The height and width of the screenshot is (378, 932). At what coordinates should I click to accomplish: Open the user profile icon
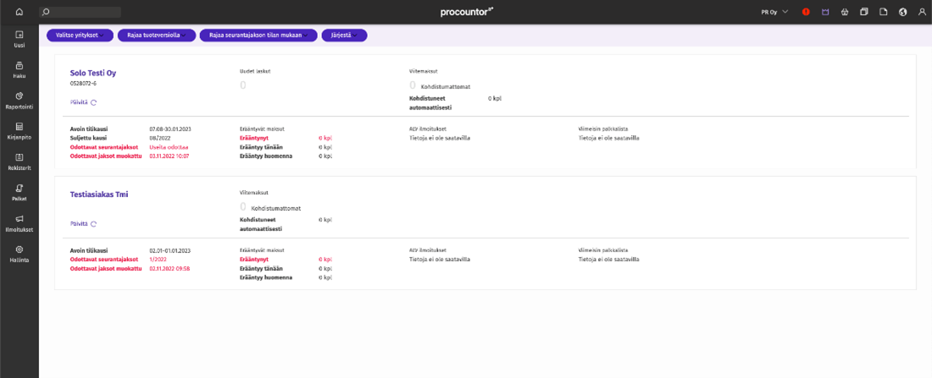(922, 12)
